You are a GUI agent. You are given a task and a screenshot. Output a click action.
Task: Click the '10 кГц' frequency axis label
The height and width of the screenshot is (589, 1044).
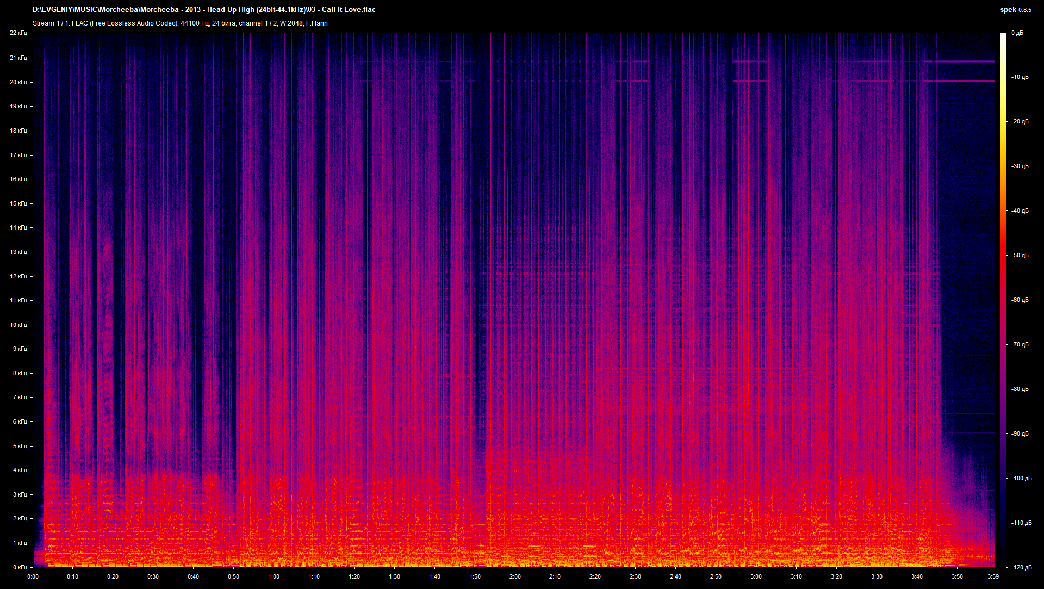point(18,325)
